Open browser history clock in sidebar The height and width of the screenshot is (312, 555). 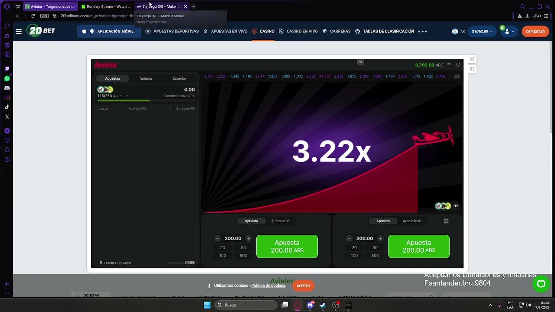tap(7, 140)
